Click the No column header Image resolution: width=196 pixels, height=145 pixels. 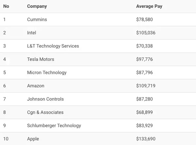tap(6, 6)
